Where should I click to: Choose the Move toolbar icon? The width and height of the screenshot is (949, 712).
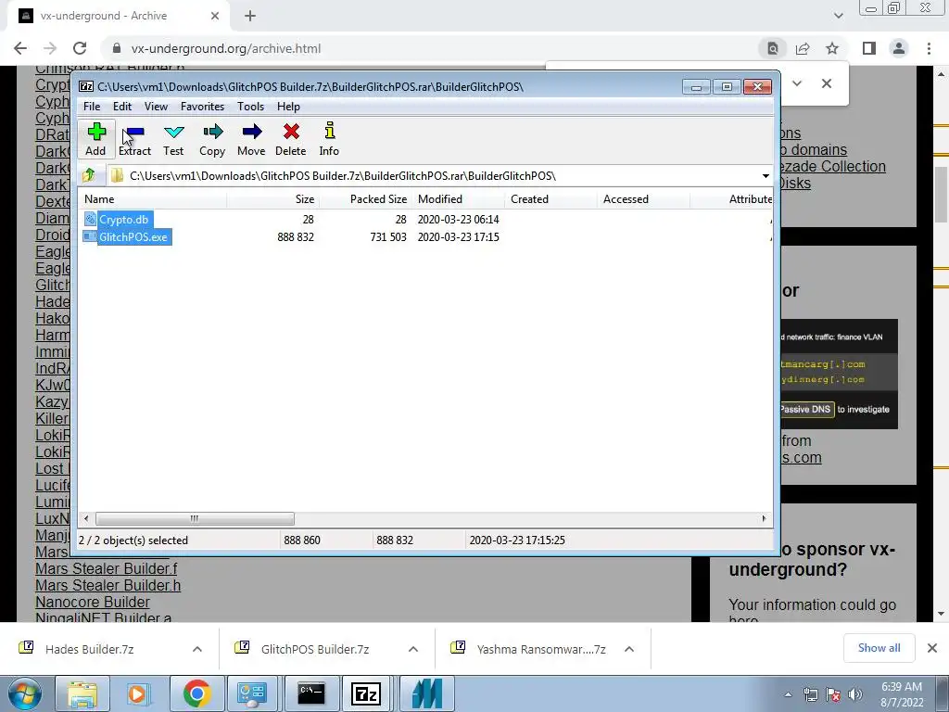[x=251, y=139]
